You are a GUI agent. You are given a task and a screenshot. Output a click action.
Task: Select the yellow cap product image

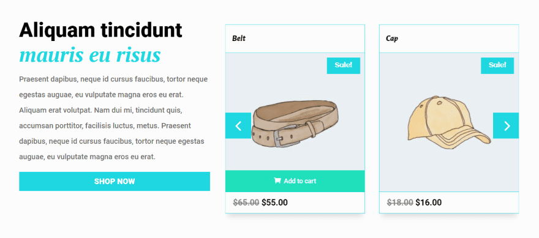tap(449, 122)
